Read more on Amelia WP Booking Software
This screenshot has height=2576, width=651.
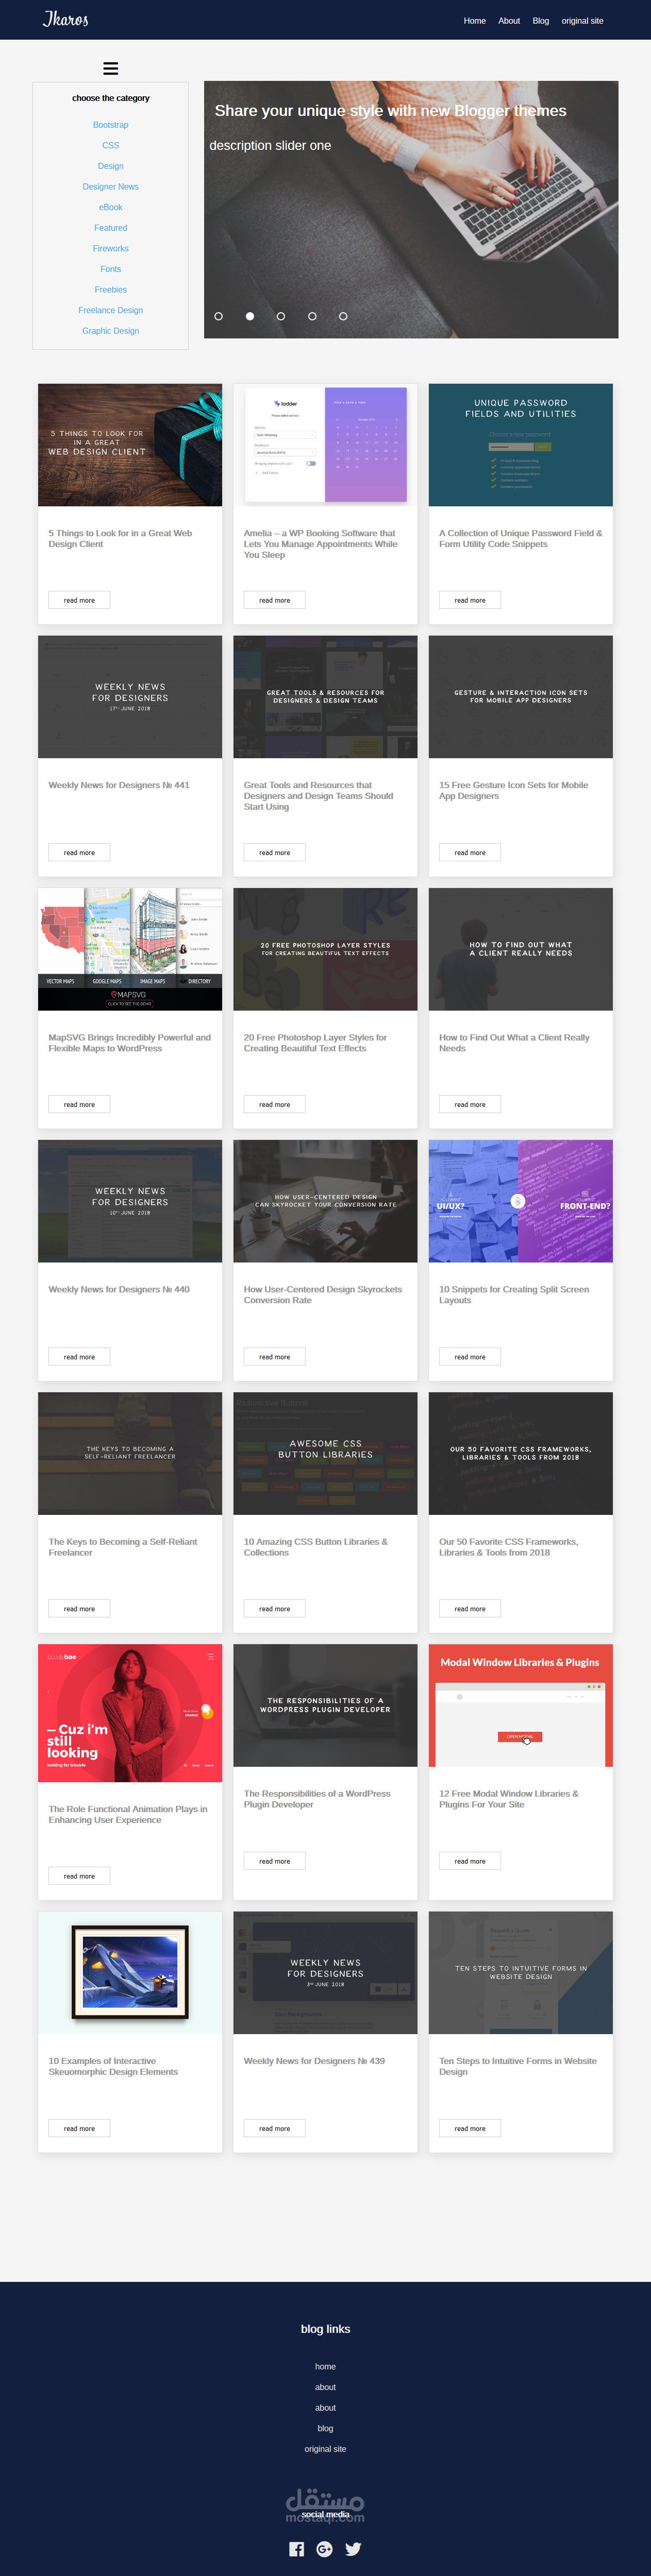tap(275, 600)
